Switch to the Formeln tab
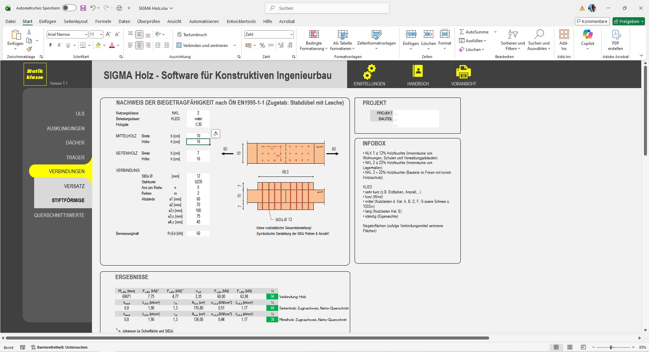 pyautogui.click(x=103, y=21)
